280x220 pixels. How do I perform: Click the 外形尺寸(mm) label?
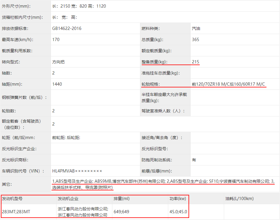tap(16, 6)
